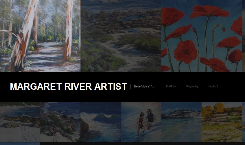Viewport: 245px width, 145px height.
Task: View the turquoise bay and dunes painting
Action: coord(181,122)
